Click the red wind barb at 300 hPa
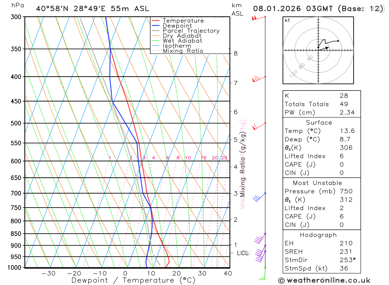 (259, 18)
